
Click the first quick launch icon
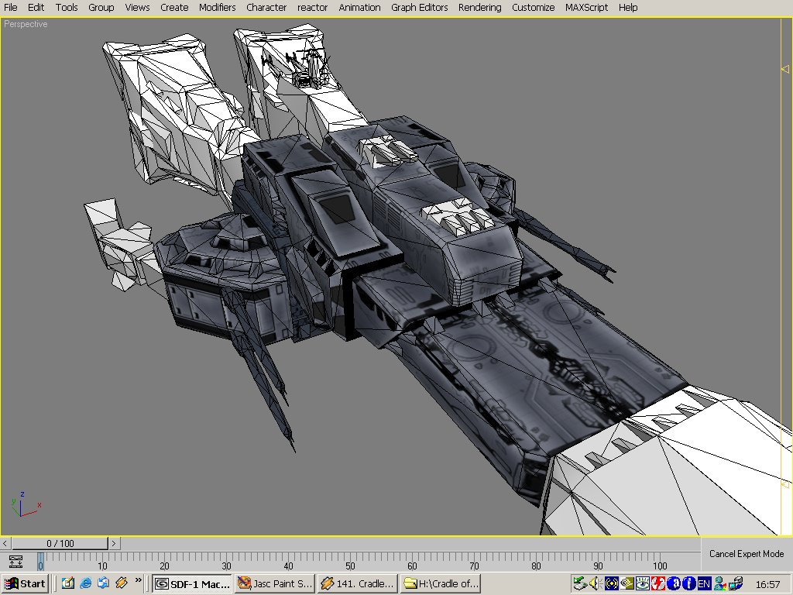(x=68, y=583)
